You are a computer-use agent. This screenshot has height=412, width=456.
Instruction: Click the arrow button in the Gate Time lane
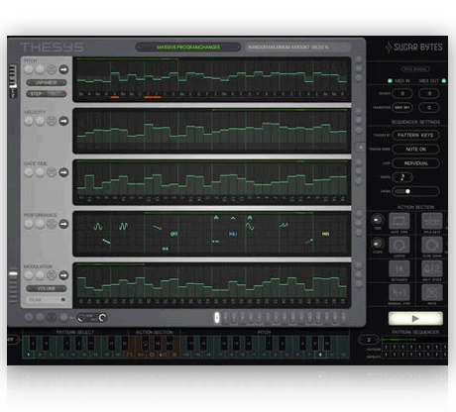[63, 172]
